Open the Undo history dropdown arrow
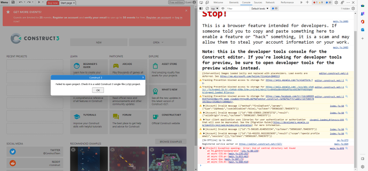 (x=24, y=2)
